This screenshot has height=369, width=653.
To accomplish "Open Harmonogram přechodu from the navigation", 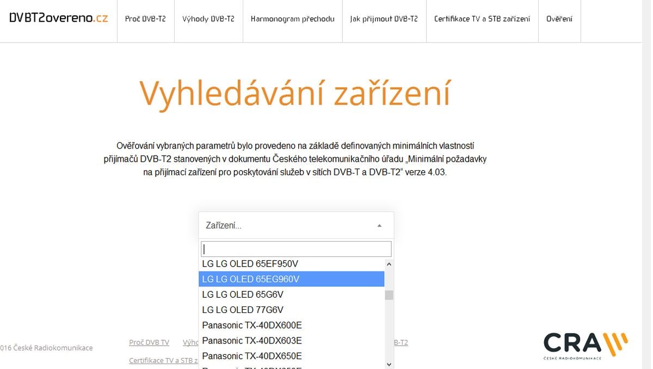I will pos(292,18).
